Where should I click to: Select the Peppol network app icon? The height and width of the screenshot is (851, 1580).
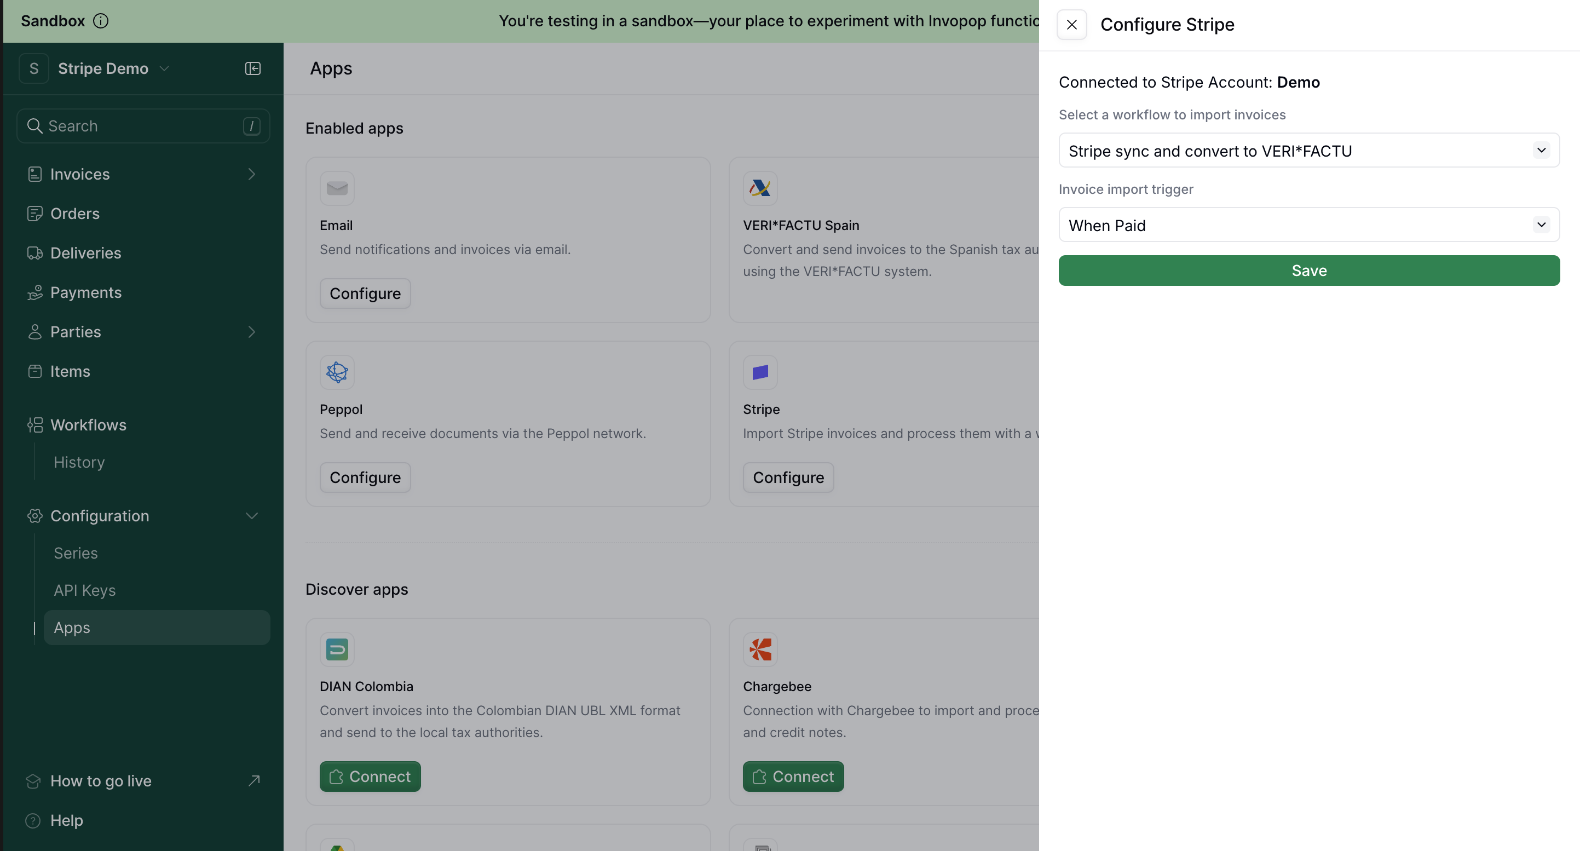336,372
